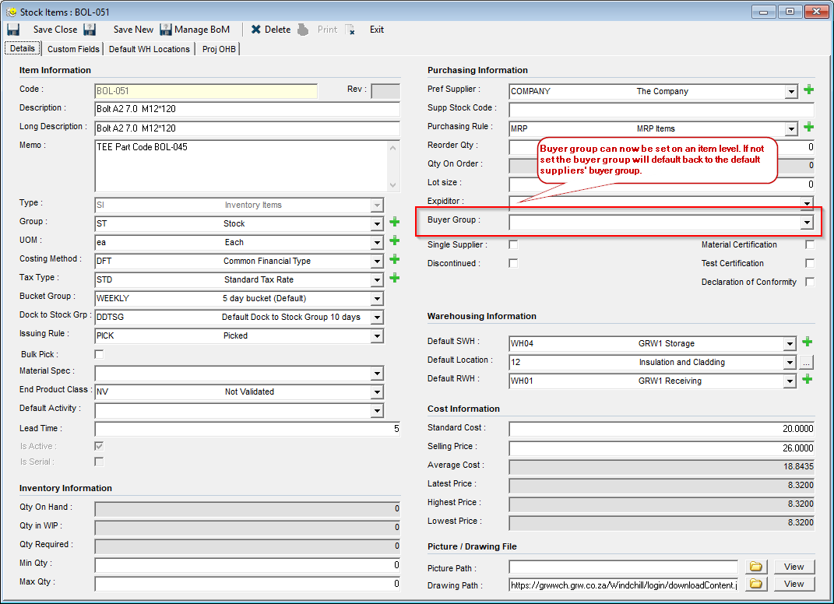Add a Purchasing Rule via the plus icon
This screenshot has width=834, height=604.
click(x=808, y=128)
